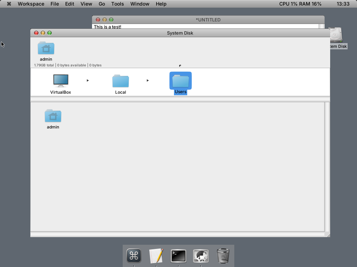The width and height of the screenshot is (357, 267).
Task: Open the Terminal dock icon
Action: [x=178, y=256]
